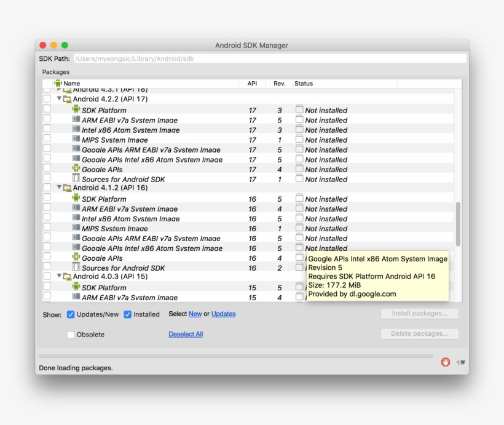The image size is (504, 425).
Task: Click the API 17 MIPS System Image icon
Action: (76, 138)
